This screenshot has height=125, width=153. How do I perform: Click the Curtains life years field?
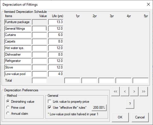point(56,35)
